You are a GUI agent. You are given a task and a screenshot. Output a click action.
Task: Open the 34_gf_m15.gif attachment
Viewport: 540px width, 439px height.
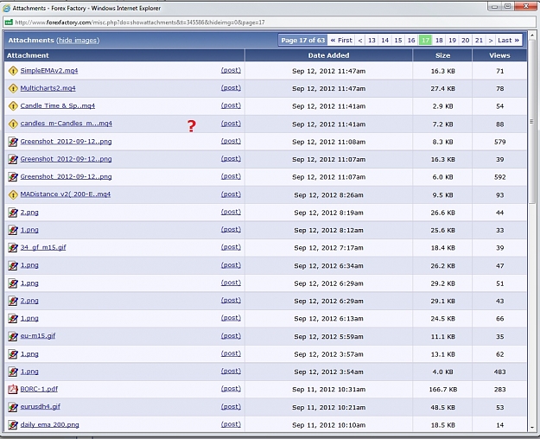point(43,247)
